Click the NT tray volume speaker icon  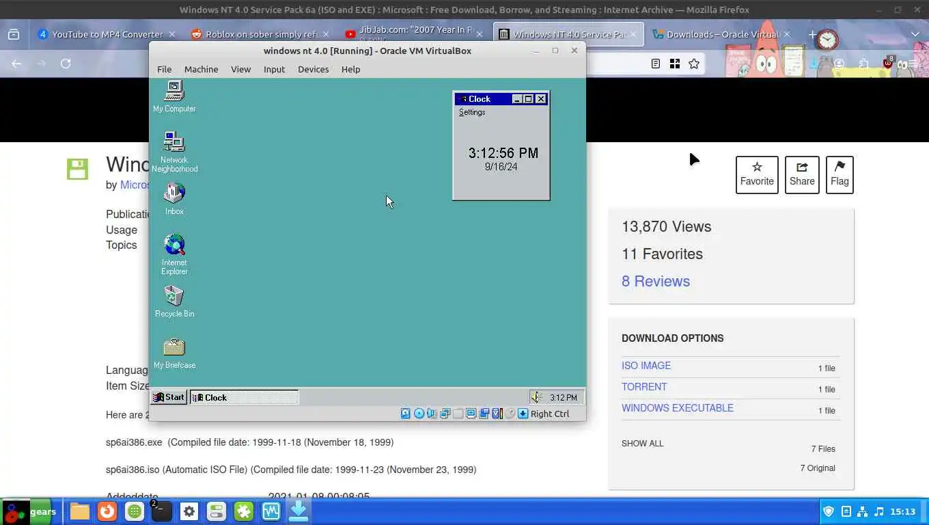[x=536, y=397]
